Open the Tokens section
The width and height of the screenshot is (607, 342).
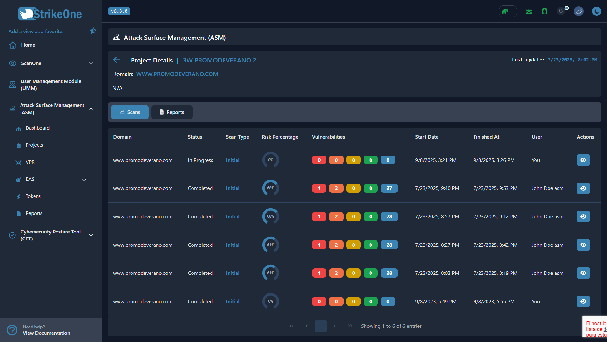pos(33,196)
